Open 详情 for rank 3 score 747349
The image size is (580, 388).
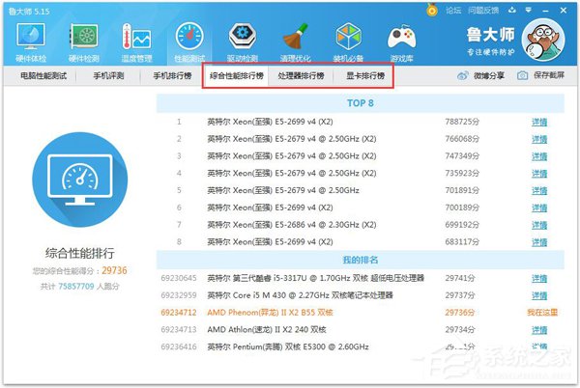click(539, 156)
